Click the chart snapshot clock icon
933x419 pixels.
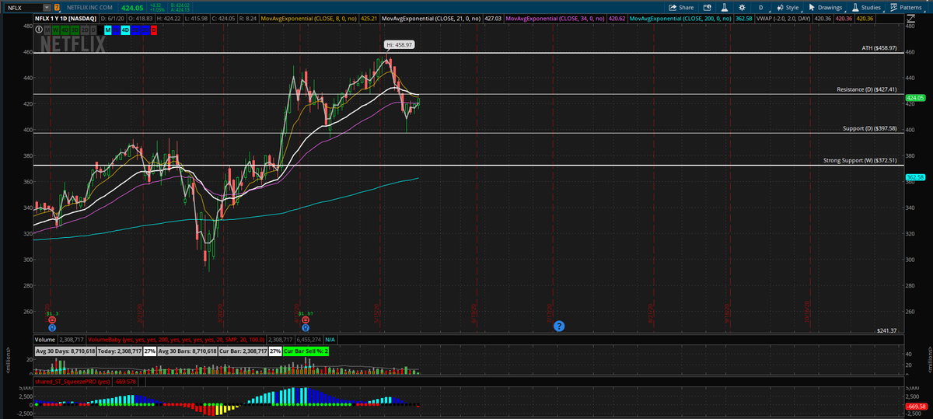click(x=708, y=8)
